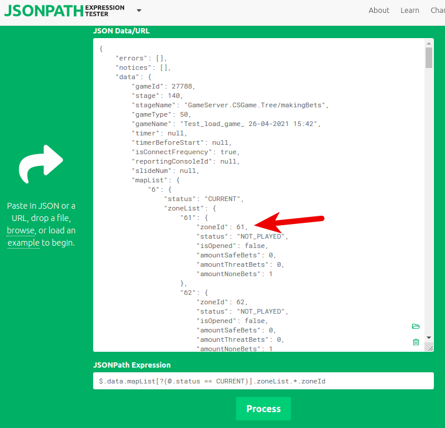Open the Learn menu item

point(409,11)
